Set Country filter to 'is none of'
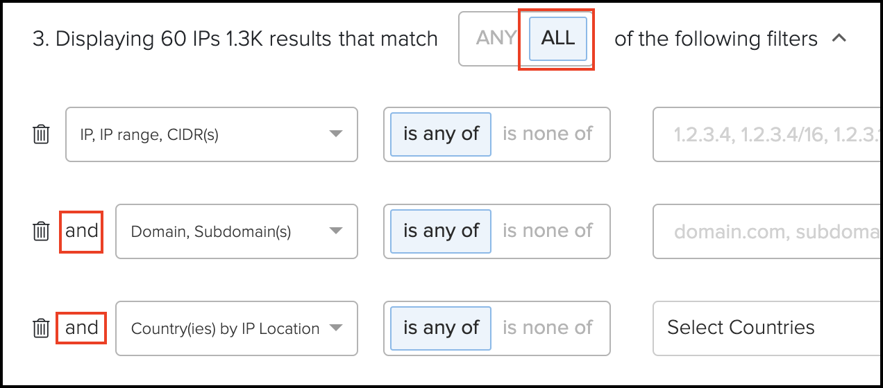Screen dimensions: 883x388 pos(548,328)
